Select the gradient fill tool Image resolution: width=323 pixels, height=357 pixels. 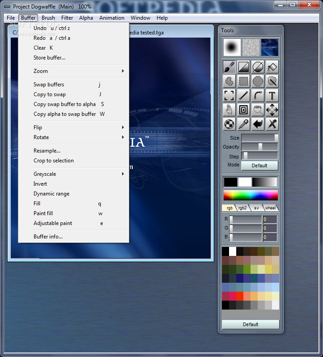(x=243, y=67)
